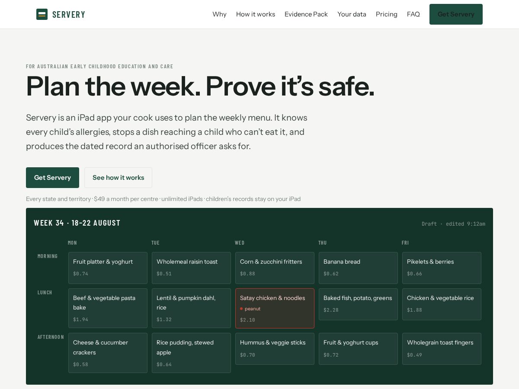Click 'For Australian early childhood education' tagline
Screen dimensions: 519x389
coord(99,67)
